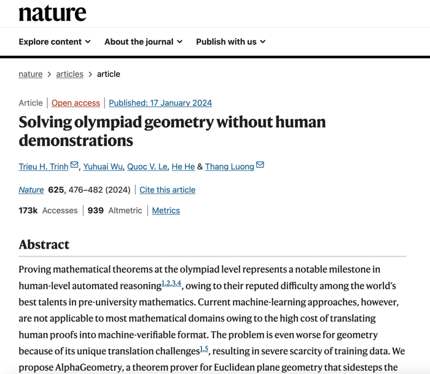Expand Publish with us menu
Image resolution: width=430 pixels, height=374 pixels.
tap(230, 42)
